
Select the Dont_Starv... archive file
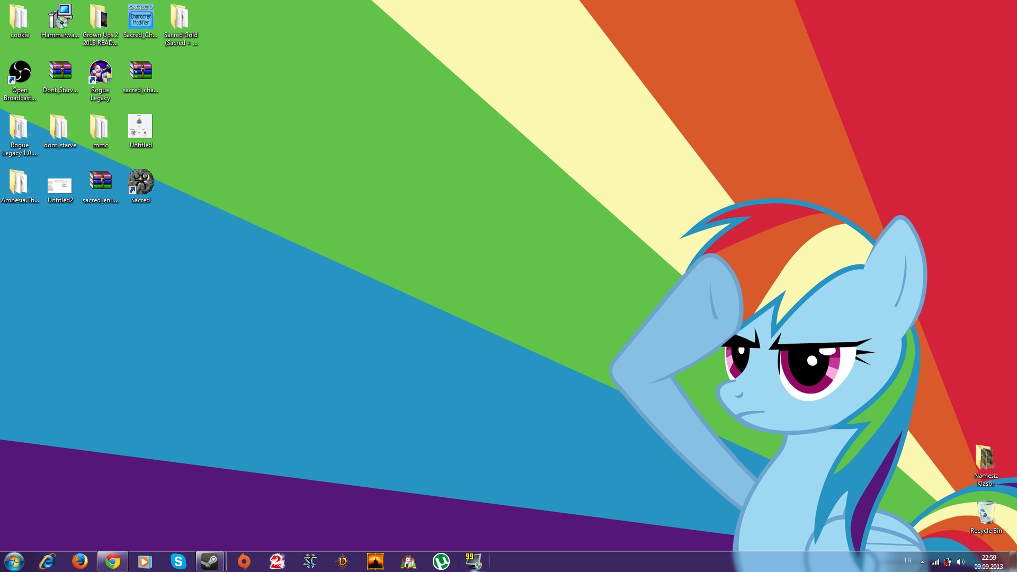tap(60, 77)
